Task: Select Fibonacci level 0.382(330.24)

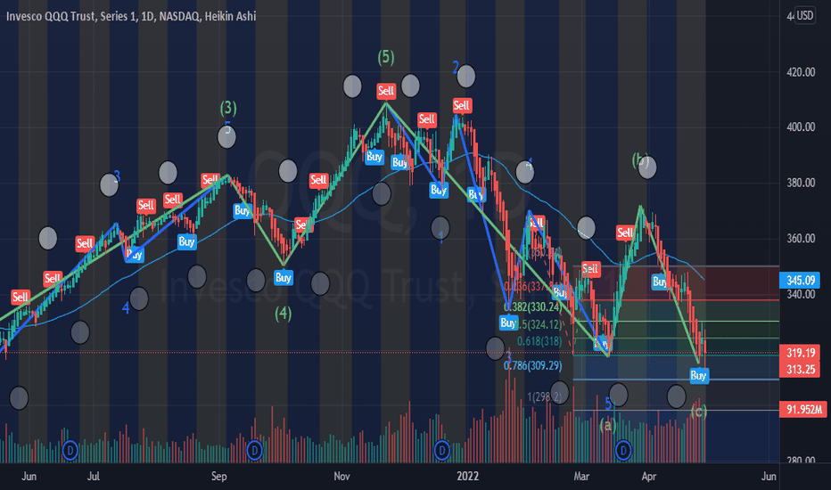Action: point(531,306)
